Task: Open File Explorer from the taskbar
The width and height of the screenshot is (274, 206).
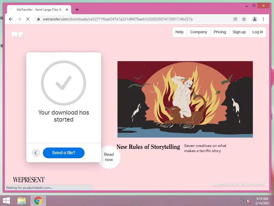Action: tap(22, 201)
